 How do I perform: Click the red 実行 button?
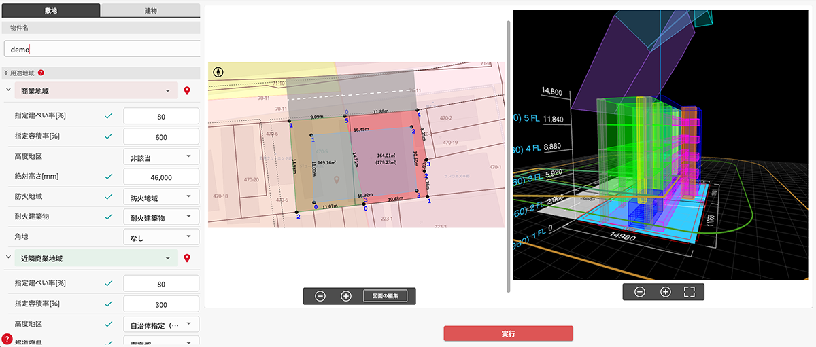508,333
